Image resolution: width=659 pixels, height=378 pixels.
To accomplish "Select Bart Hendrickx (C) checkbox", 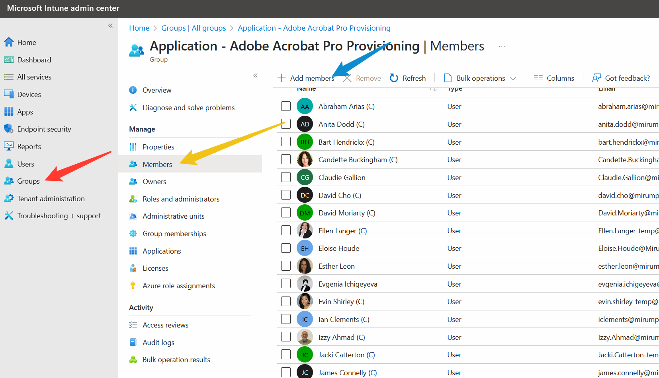I will click(x=286, y=142).
